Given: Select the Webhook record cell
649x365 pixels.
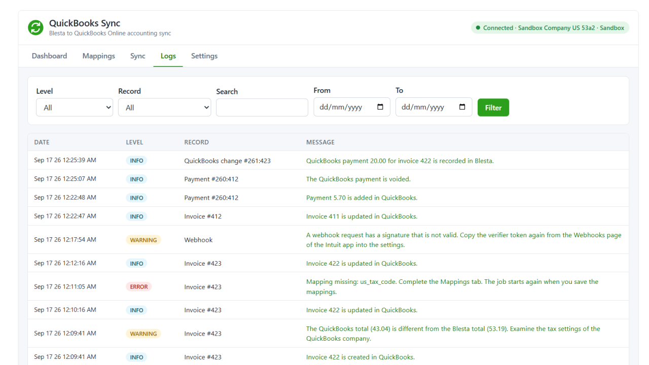Looking at the screenshot, I should [x=199, y=240].
